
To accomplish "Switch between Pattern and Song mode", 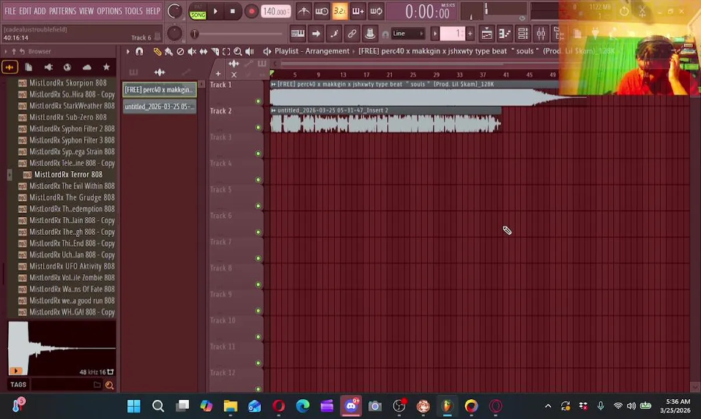I will point(198,11).
